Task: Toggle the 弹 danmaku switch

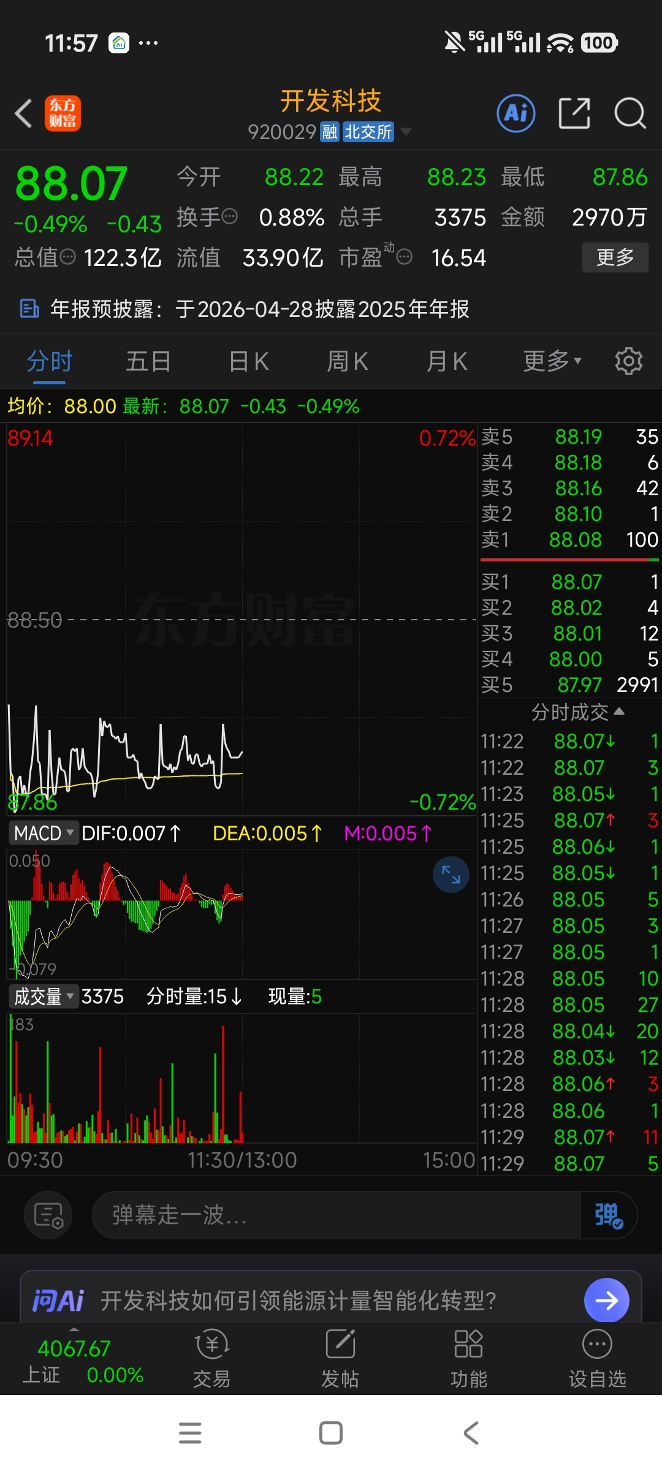Action: 608,1215
